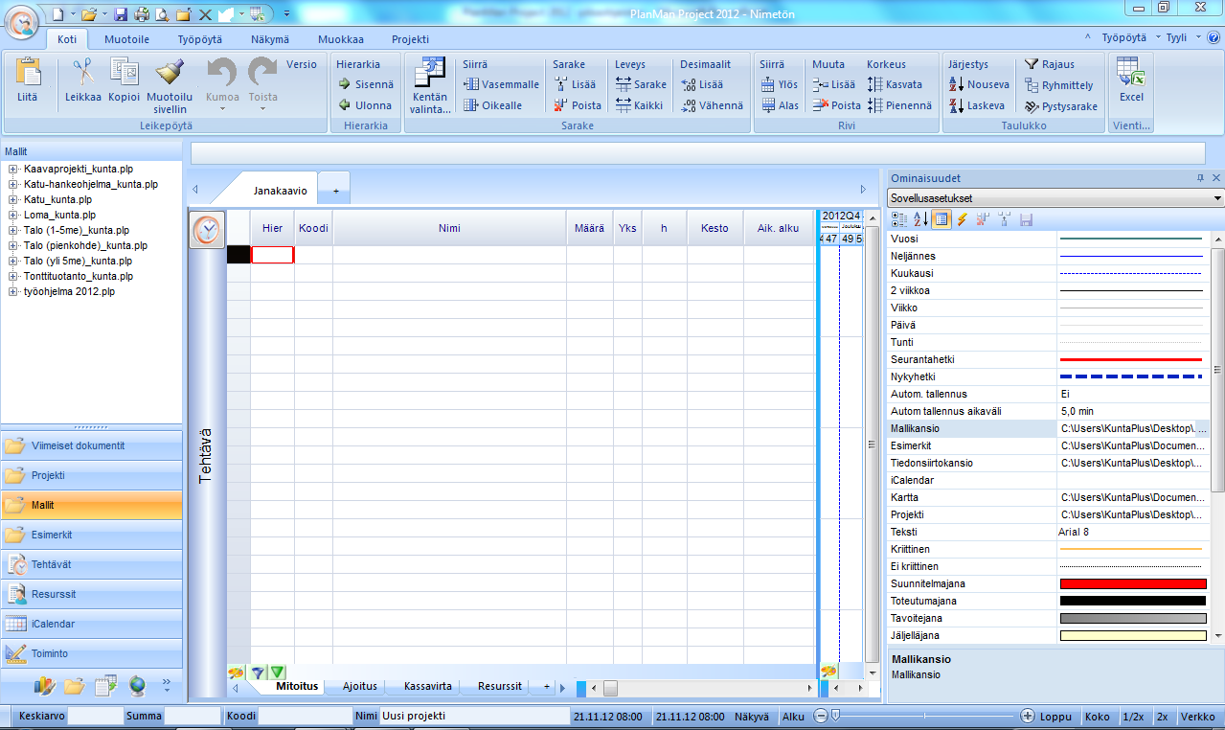The image size is (1225, 730).
Task: Switch to the Näkymä ribbon tab
Action: pyautogui.click(x=271, y=39)
